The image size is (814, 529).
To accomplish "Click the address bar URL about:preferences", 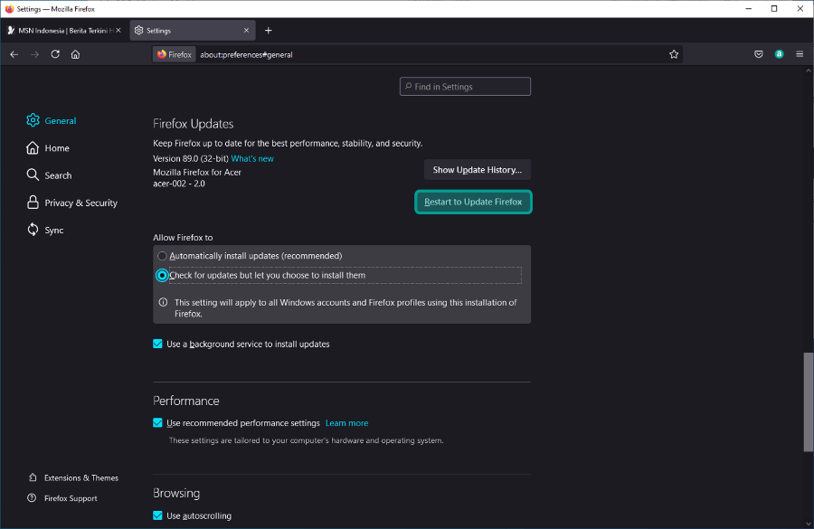I will [x=247, y=54].
